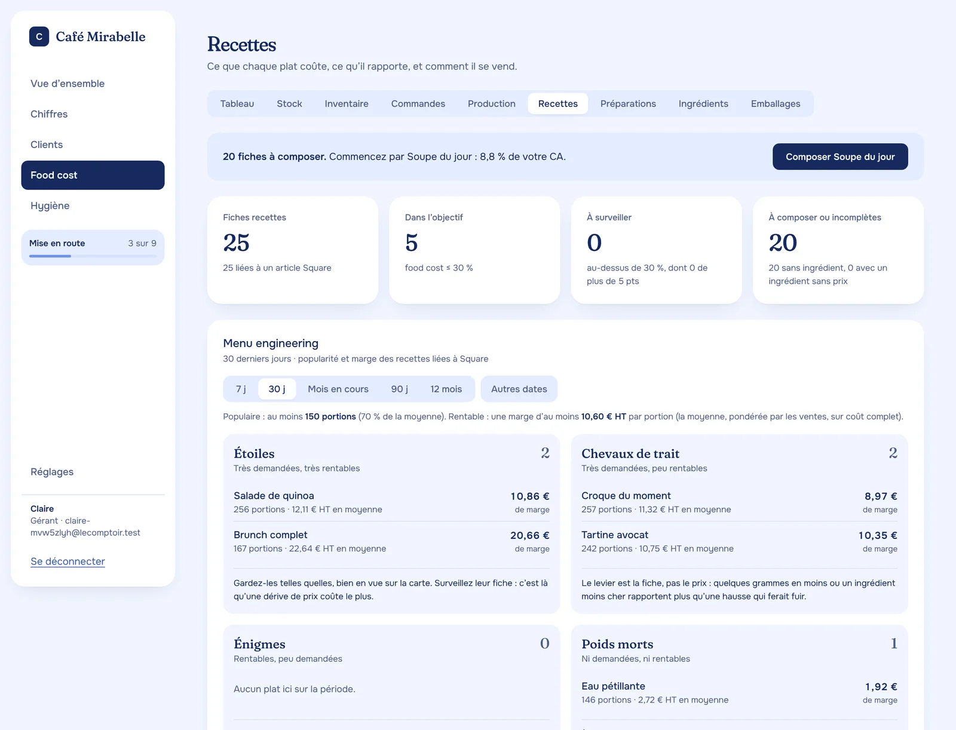Click the Claire user name
This screenshot has width=956, height=730.
42,509
